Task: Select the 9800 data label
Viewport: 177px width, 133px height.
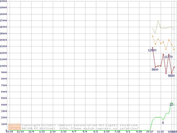Action: (x=155, y=70)
